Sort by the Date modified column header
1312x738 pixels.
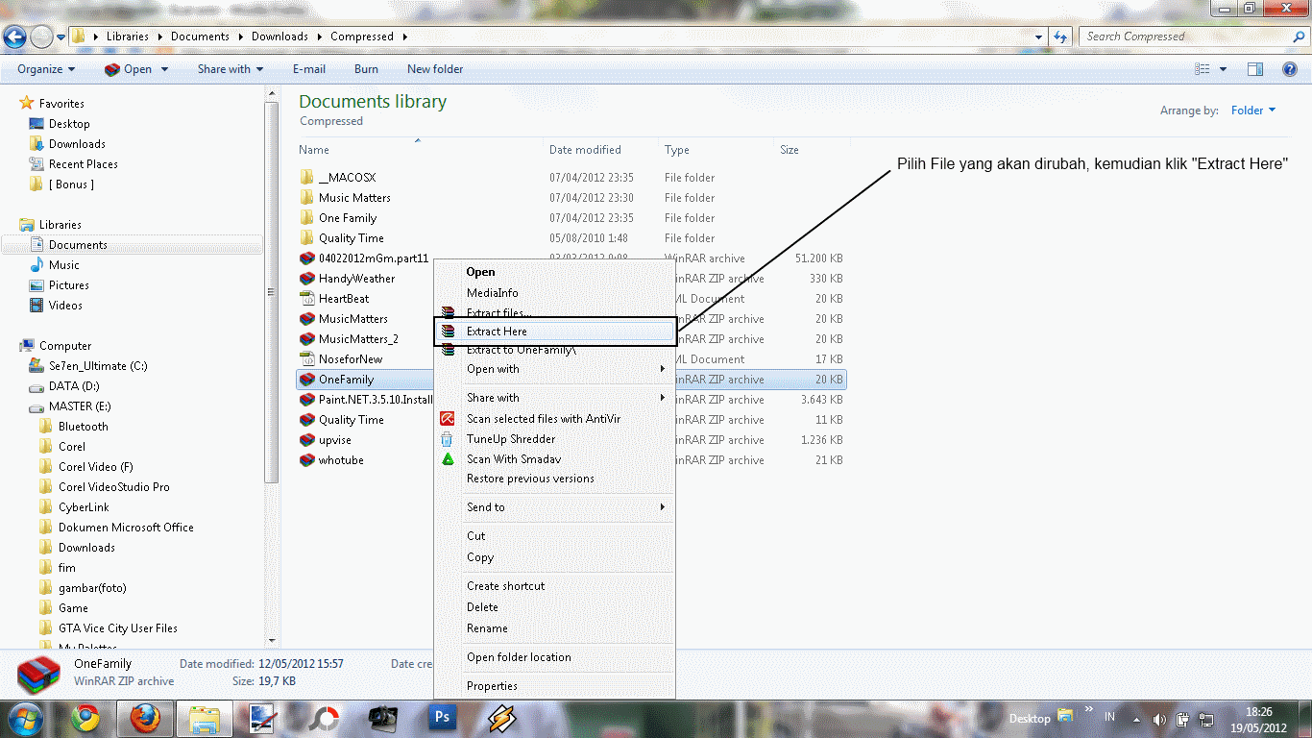585,150
